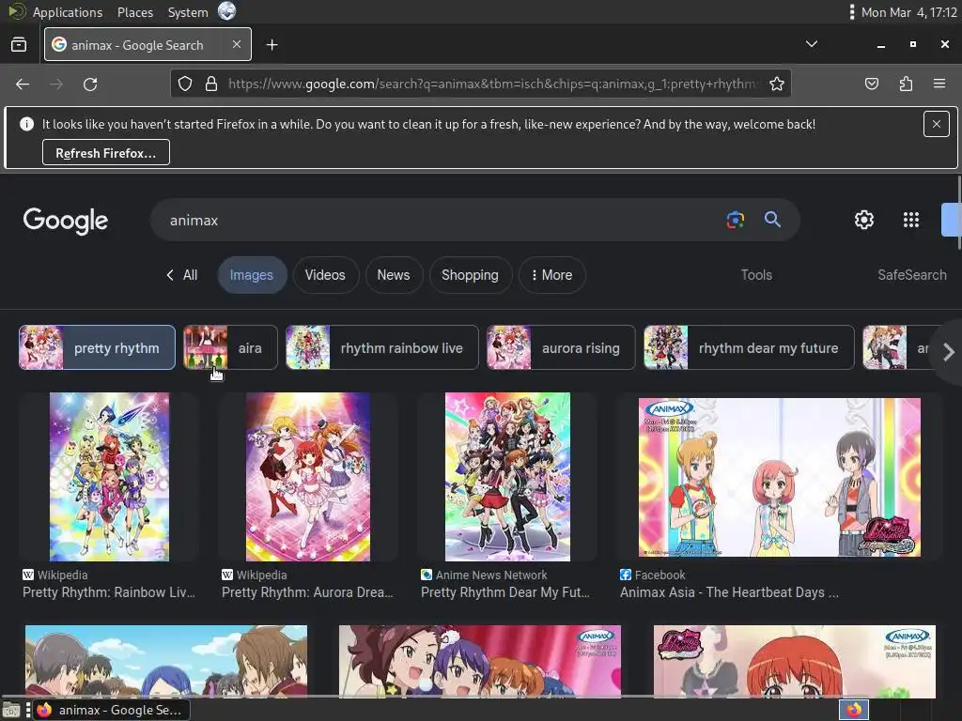The image size is (962, 721).
Task: Open the Pocket save icon
Action: coord(871,84)
